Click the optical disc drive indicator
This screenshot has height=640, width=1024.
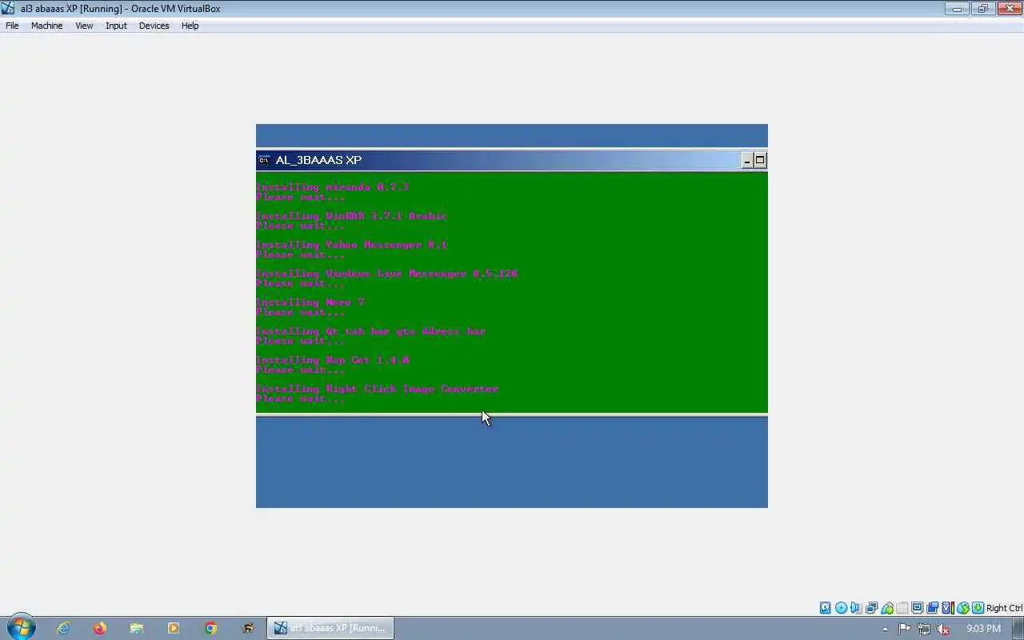click(x=841, y=608)
